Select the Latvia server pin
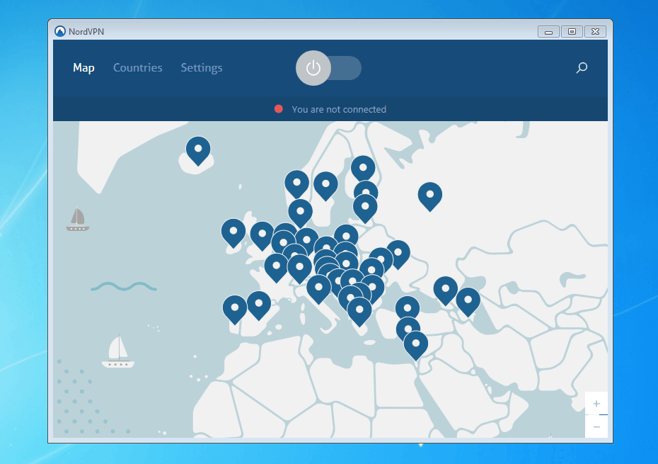Screen dimensions: 658x464 365,208
